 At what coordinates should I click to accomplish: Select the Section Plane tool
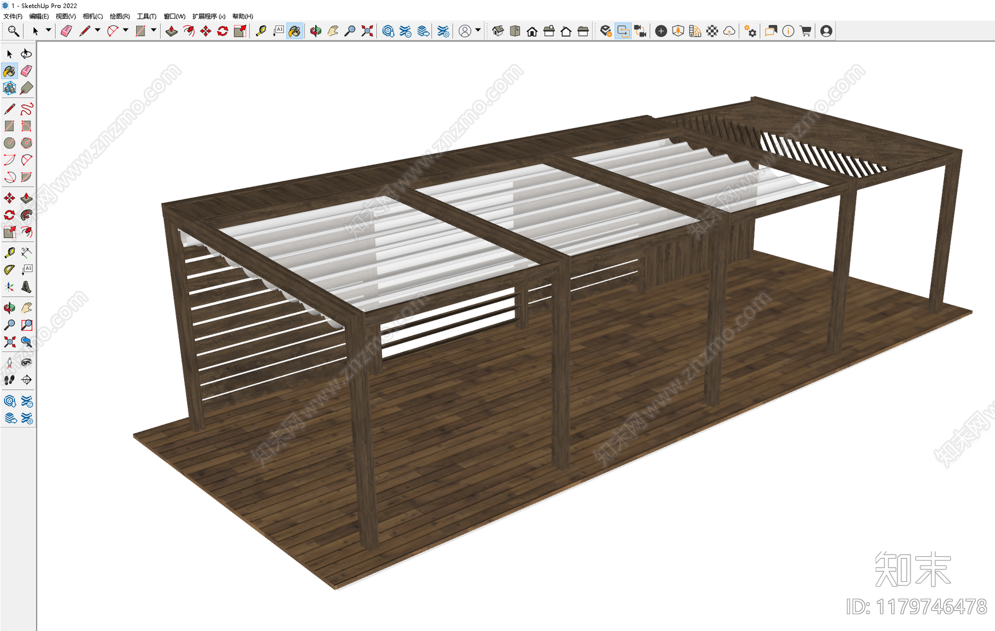click(26, 380)
